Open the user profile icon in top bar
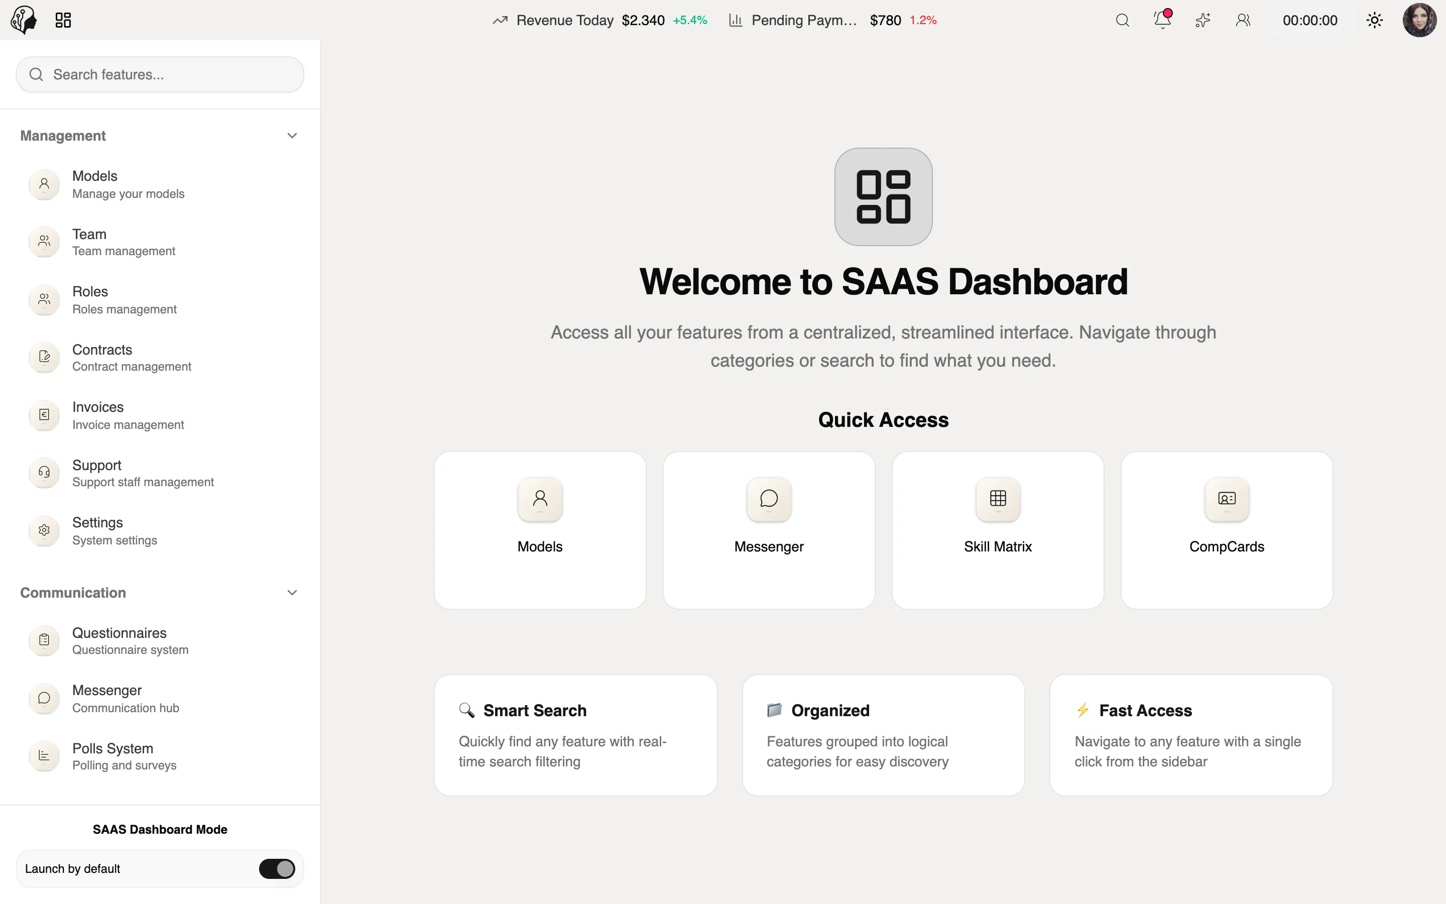The image size is (1446, 904). coord(1243,20)
